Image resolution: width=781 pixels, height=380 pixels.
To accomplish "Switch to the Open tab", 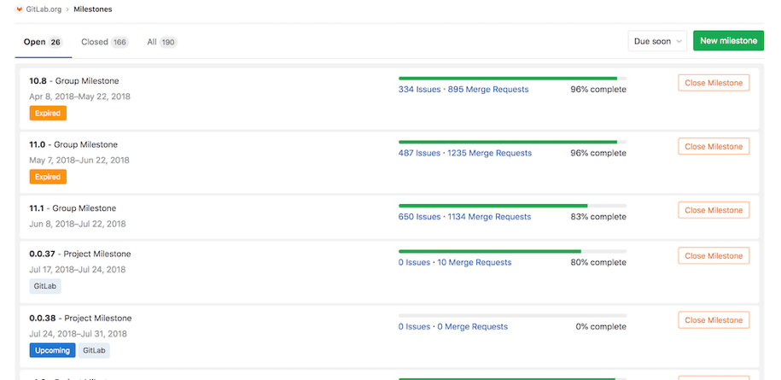I will [x=43, y=42].
